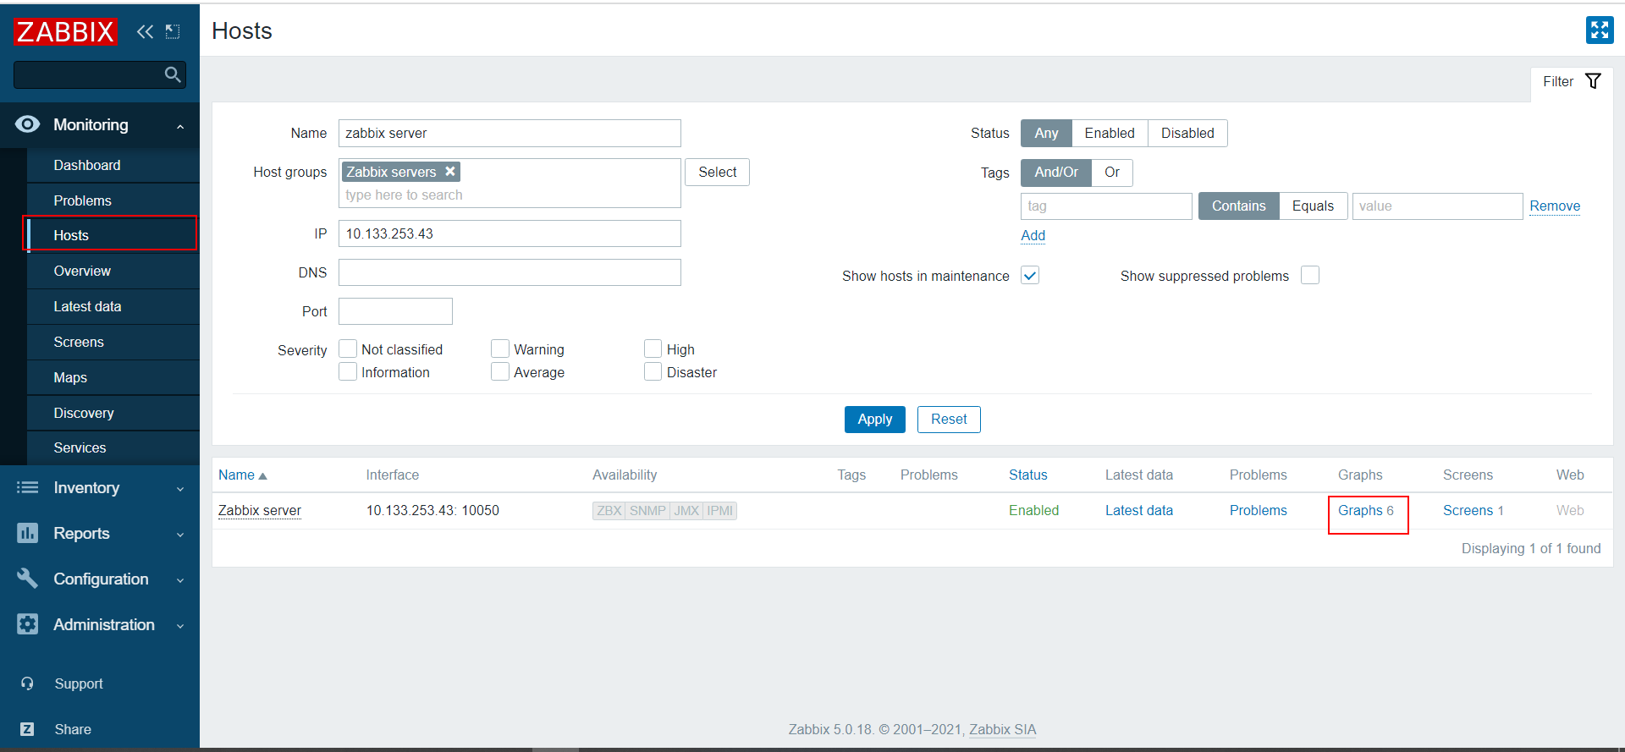
Task: Check the Disaster severity box
Action: pyautogui.click(x=653, y=371)
